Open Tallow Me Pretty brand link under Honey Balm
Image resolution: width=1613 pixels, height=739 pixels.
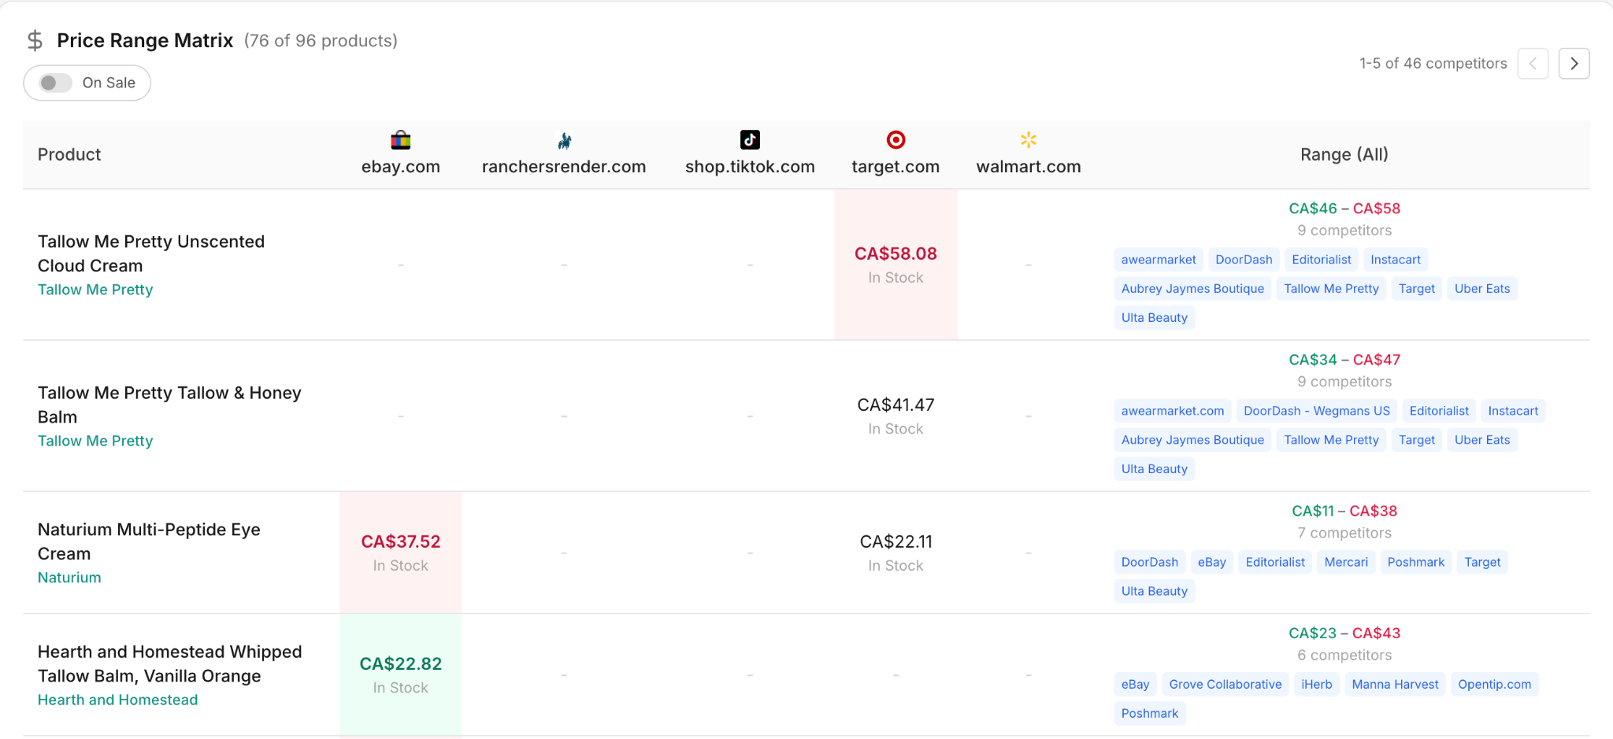95,441
